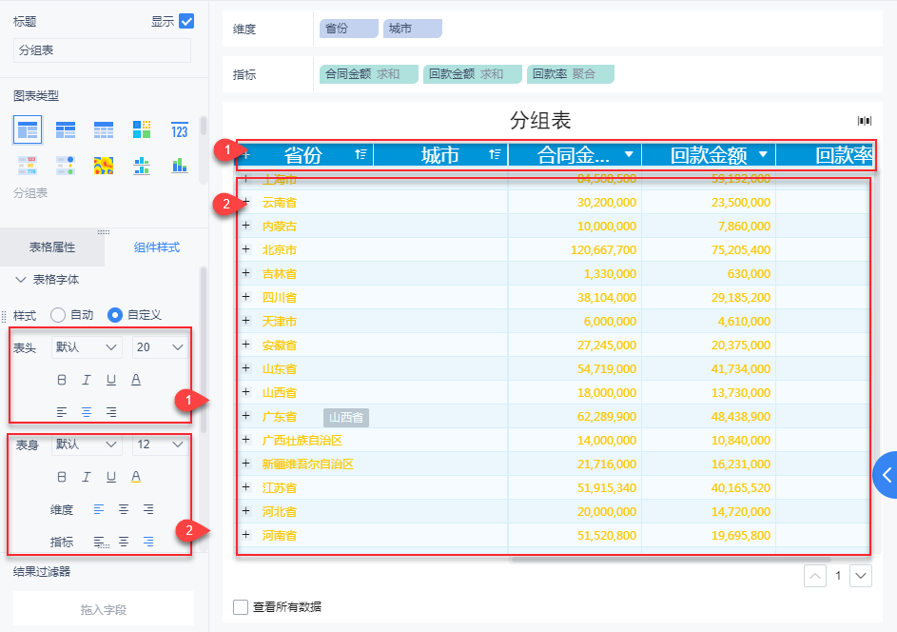Left-align the 表头 header text

[62, 411]
